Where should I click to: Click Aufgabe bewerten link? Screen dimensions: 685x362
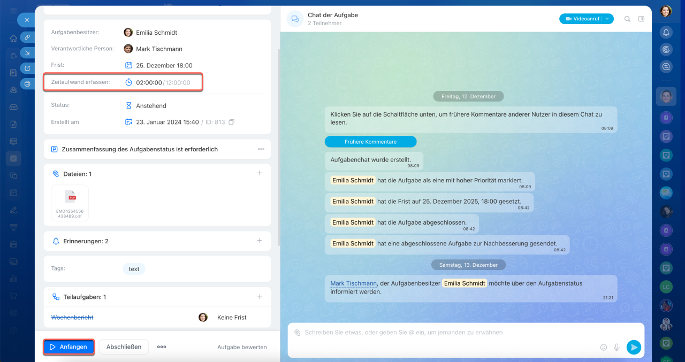[242, 347]
